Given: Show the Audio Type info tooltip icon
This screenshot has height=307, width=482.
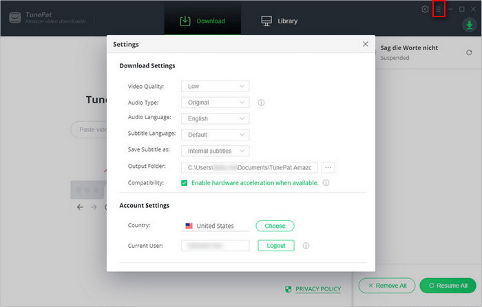Looking at the screenshot, I should [261, 103].
